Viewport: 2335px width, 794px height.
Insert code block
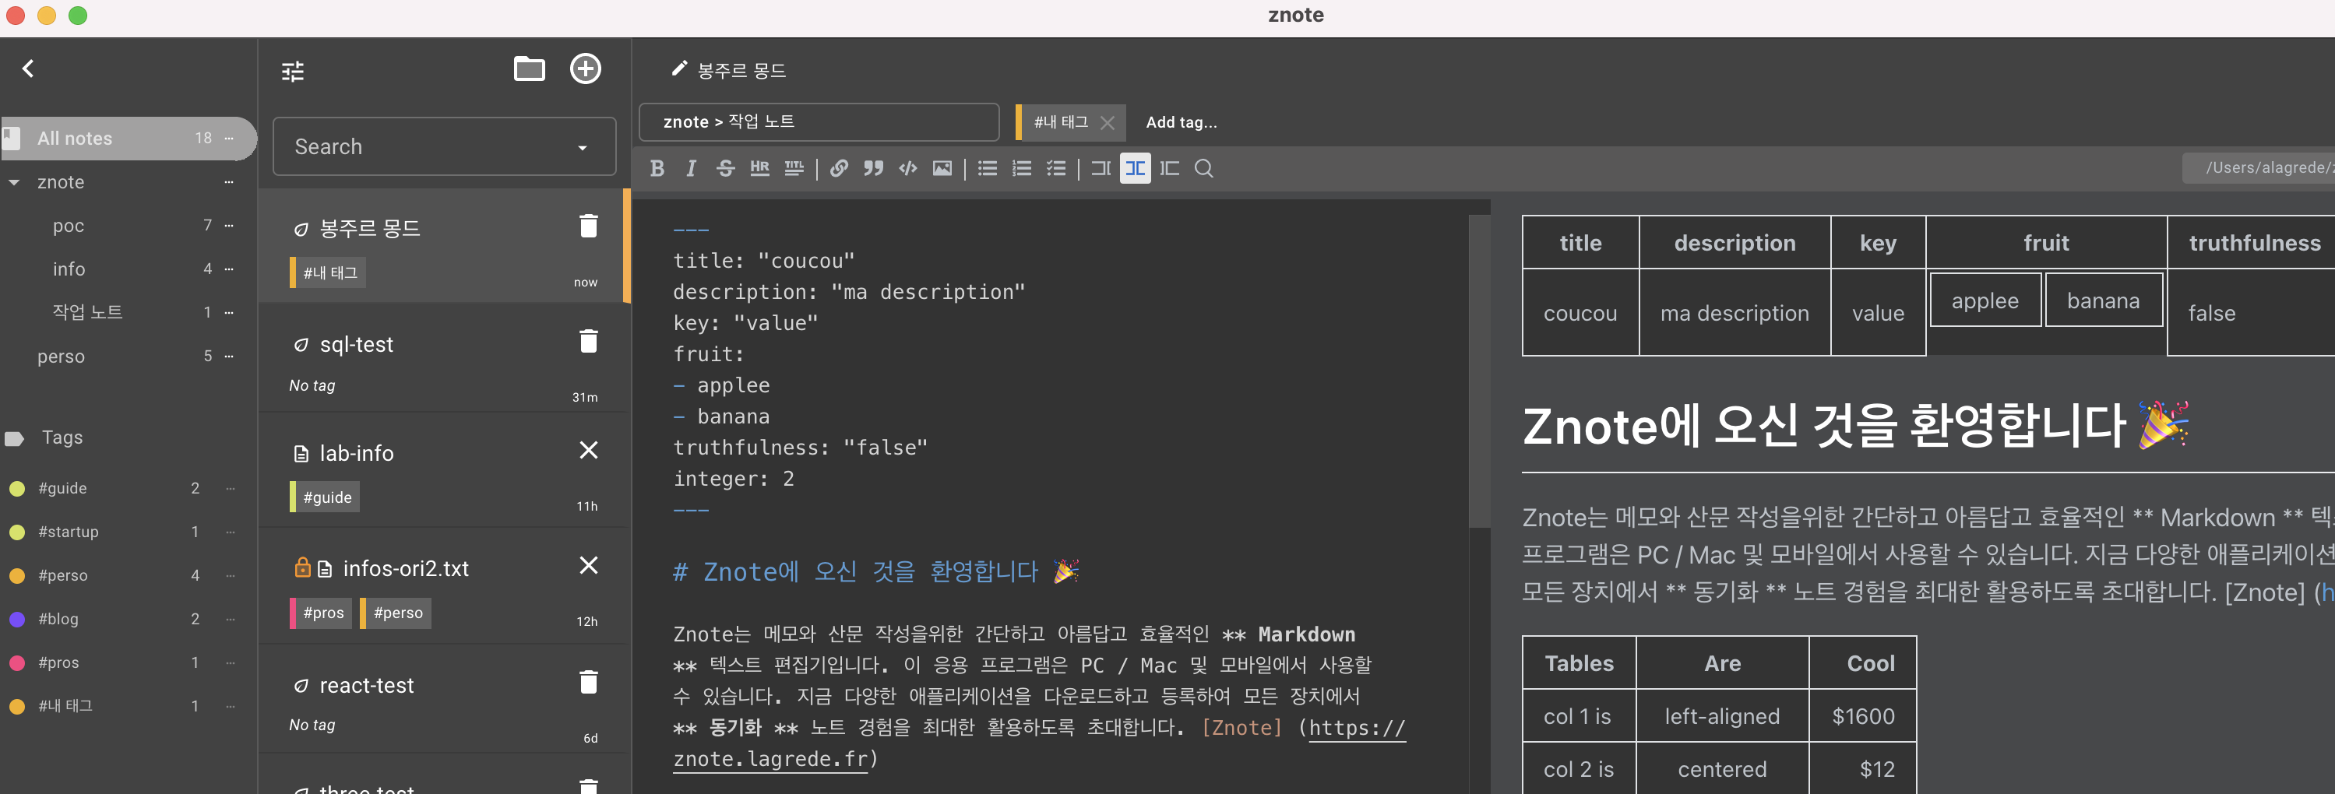[908, 169]
